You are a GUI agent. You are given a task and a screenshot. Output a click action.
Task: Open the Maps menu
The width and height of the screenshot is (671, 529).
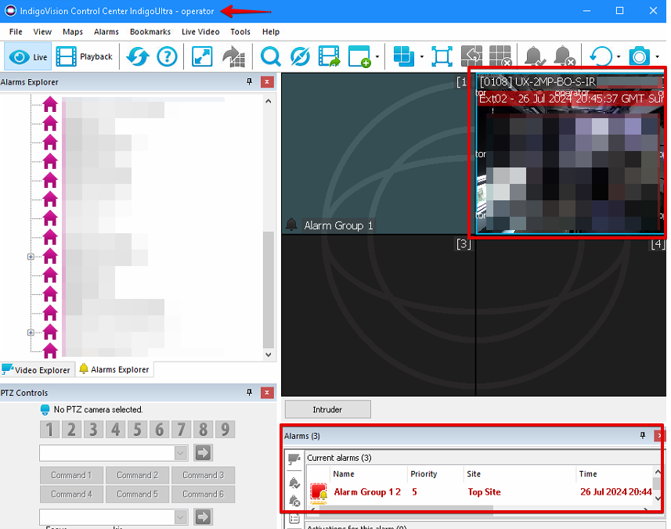pos(73,31)
